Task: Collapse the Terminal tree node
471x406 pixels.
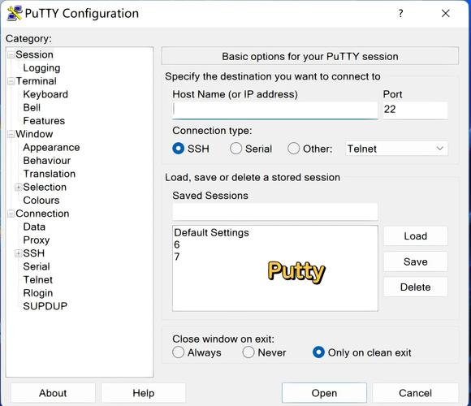Action: [x=11, y=81]
